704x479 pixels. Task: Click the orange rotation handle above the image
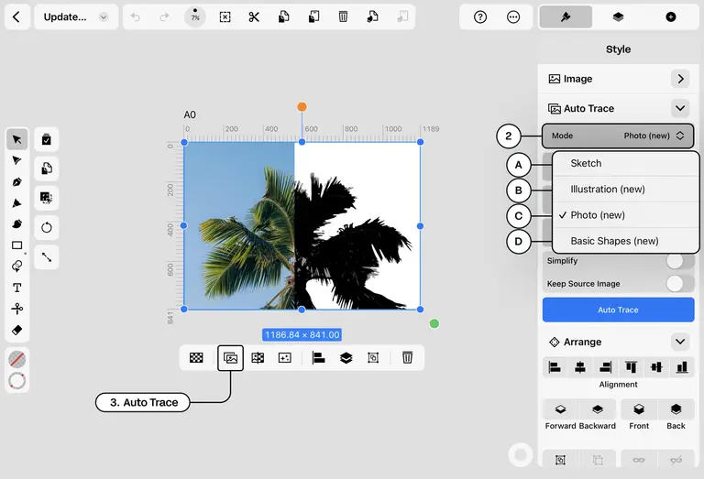(x=302, y=107)
